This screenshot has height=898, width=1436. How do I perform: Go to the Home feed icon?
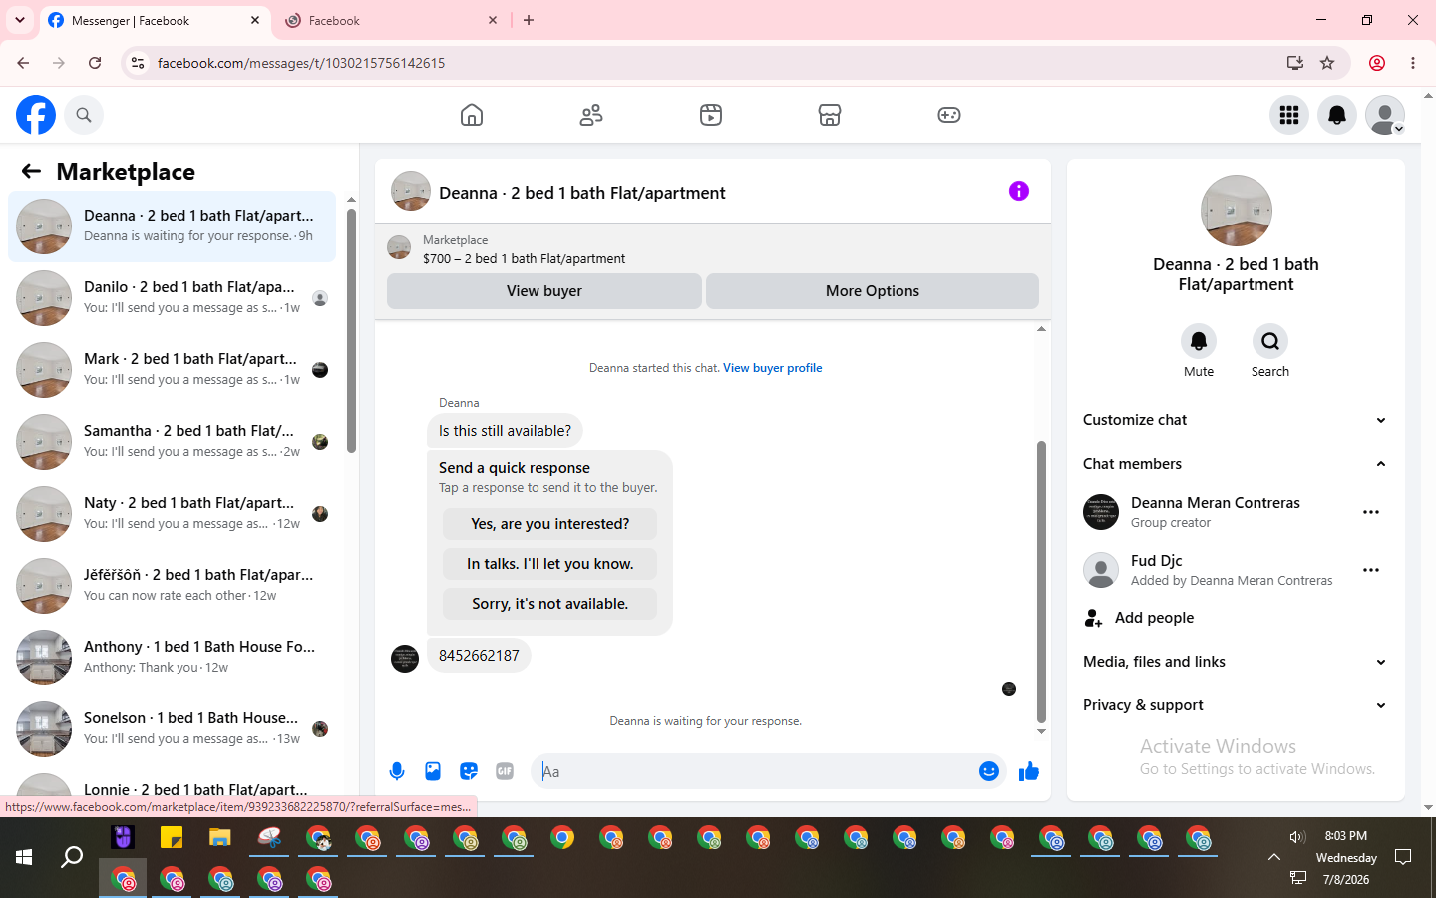point(472,115)
